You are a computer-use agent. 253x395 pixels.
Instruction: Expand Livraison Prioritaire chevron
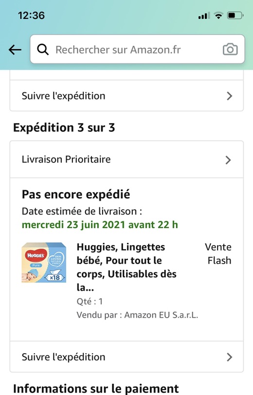[x=228, y=160]
